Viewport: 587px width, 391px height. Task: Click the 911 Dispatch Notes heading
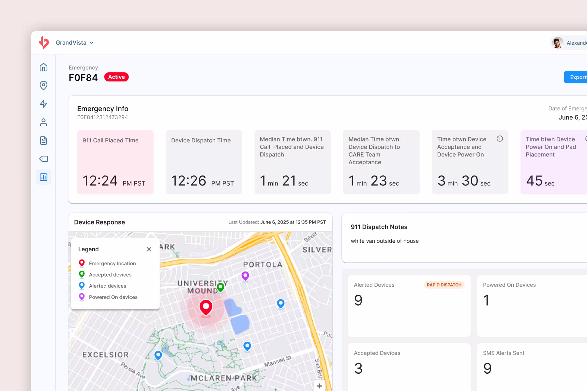[379, 227]
